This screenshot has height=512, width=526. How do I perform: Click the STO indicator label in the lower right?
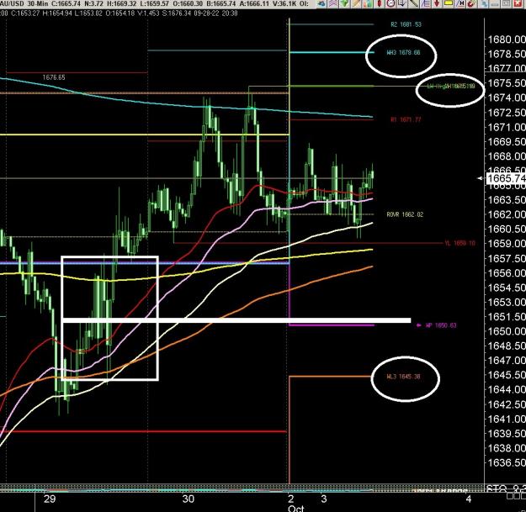(506, 488)
